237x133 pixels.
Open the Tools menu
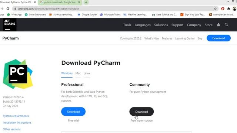click(127, 25)
